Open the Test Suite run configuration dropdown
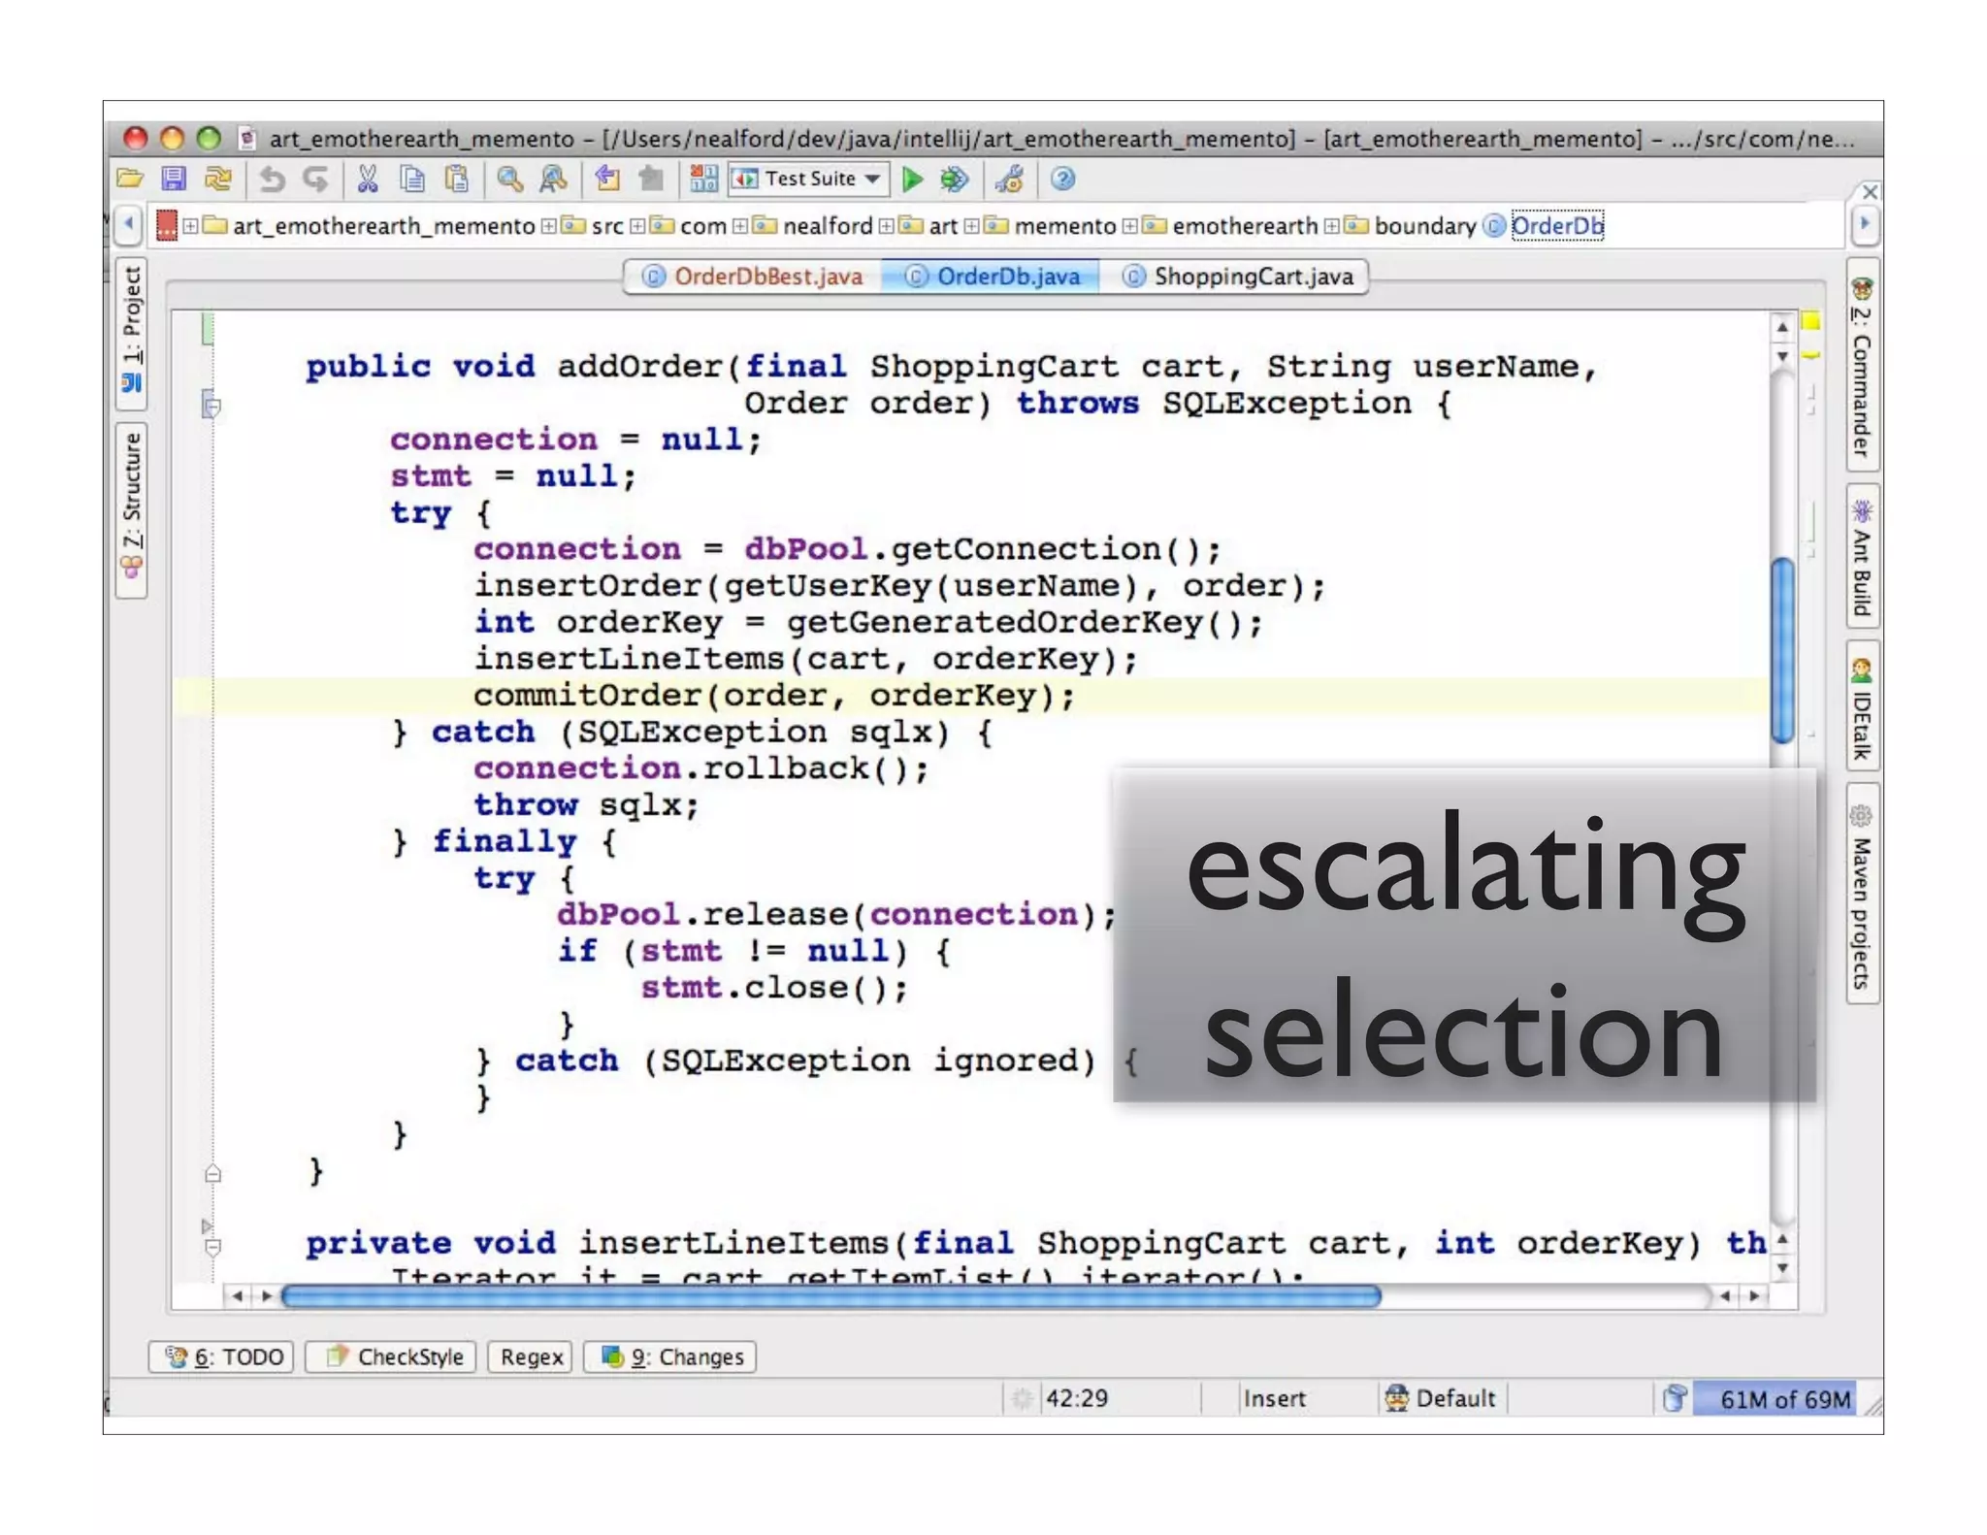 808,179
